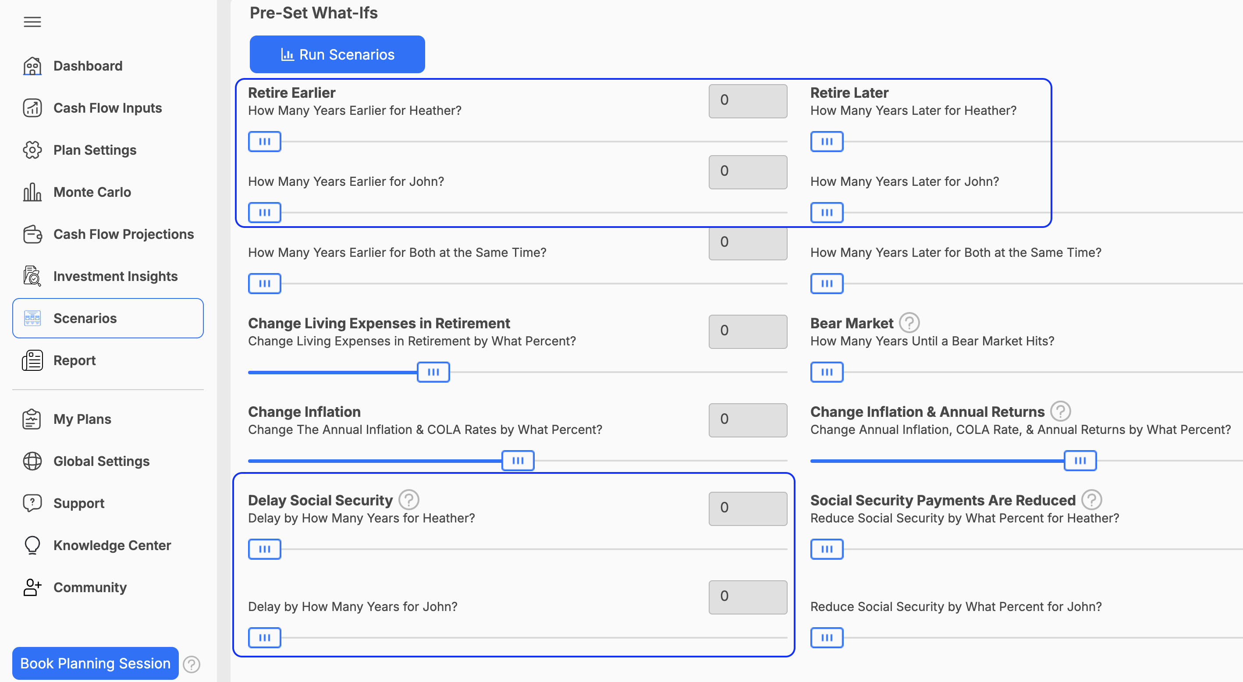Click Retire Earlier slider handle for John
This screenshot has width=1243, height=682.
(x=264, y=213)
